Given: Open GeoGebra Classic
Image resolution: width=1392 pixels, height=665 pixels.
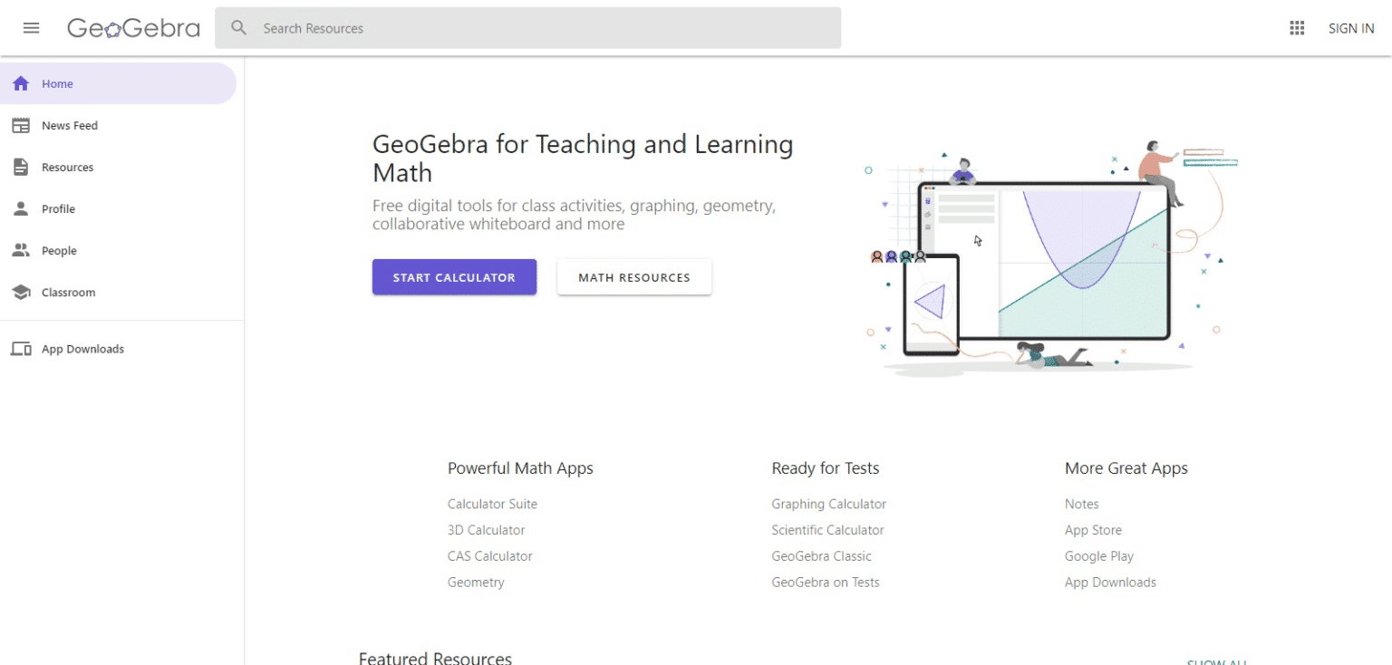Looking at the screenshot, I should point(821,555).
